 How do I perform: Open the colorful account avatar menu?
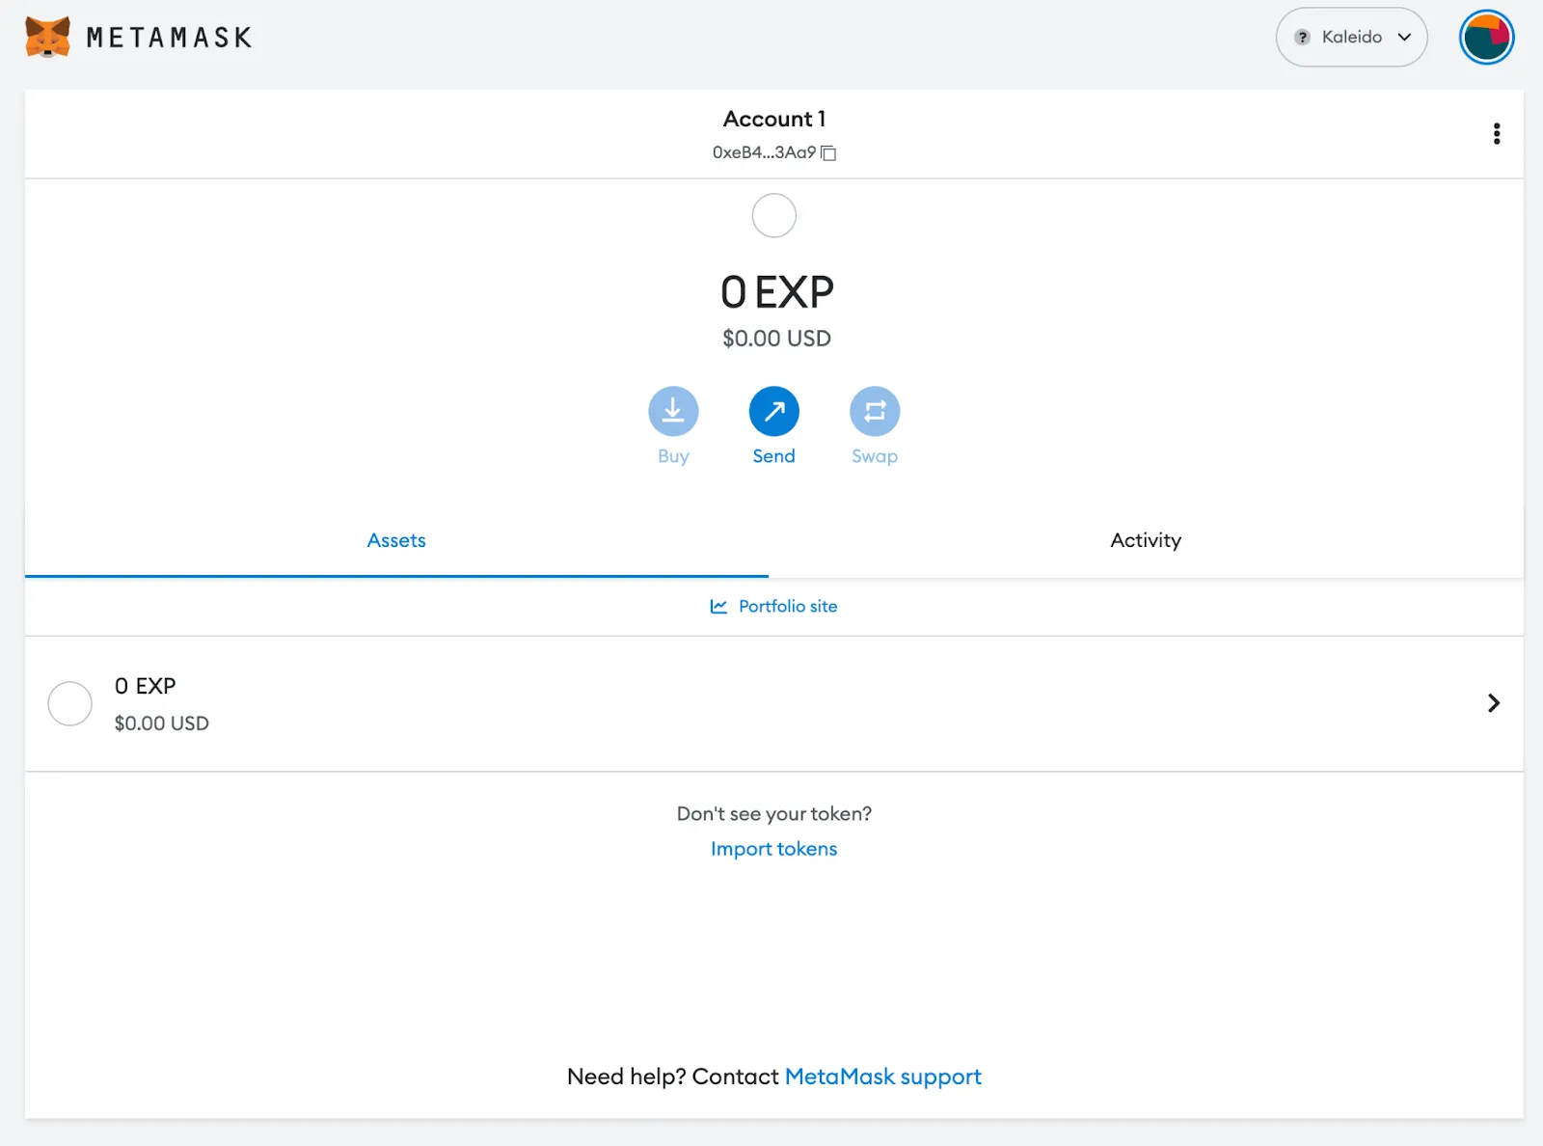point(1486,37)
